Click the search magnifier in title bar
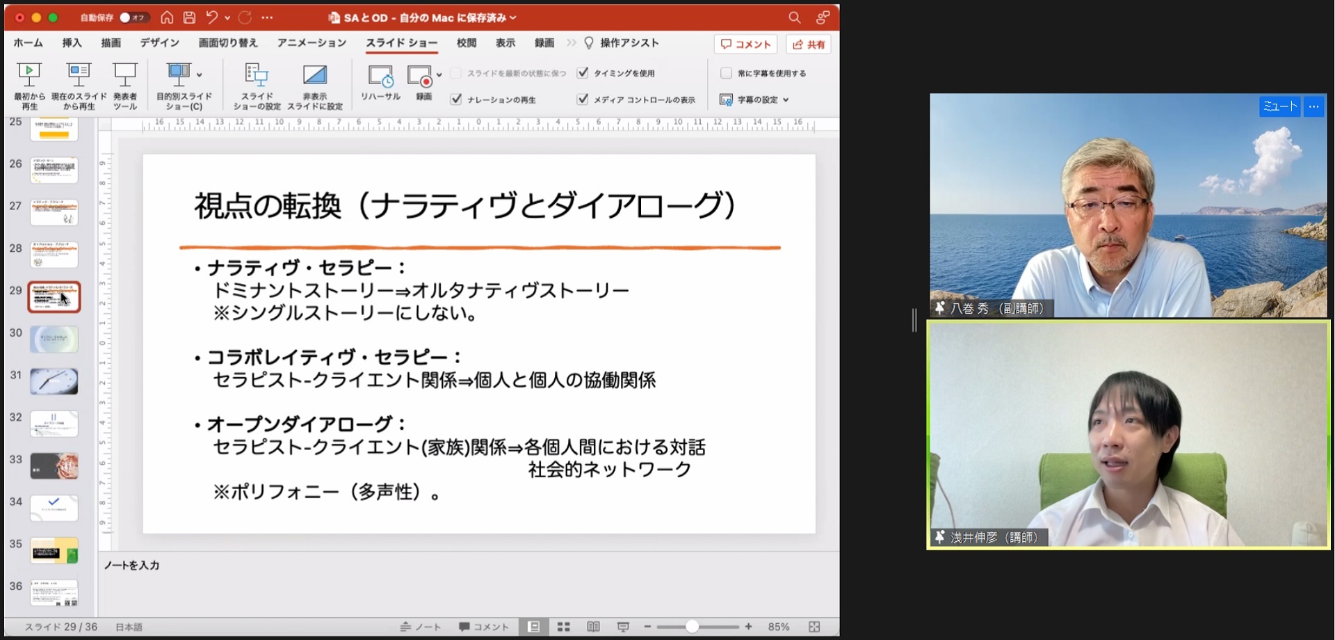The height and width of the screenshot is (640, 1335). point(794,17)
